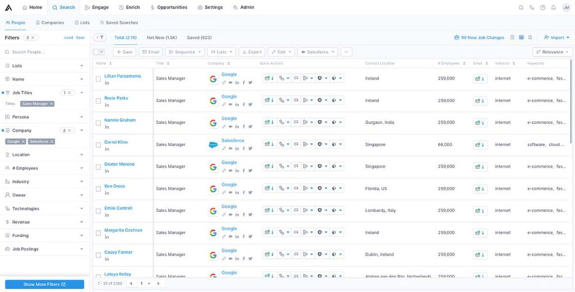The width and height of the screenshot is (575, 292).
Task: Click the Show More Filters button
Action: (44, 284)
